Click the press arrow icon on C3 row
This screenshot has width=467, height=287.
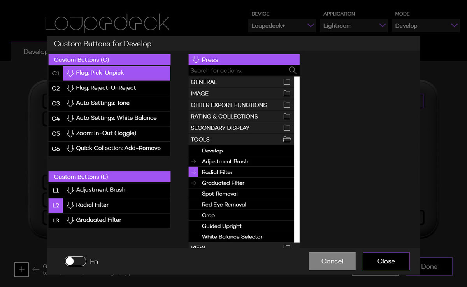pos(70,103)
